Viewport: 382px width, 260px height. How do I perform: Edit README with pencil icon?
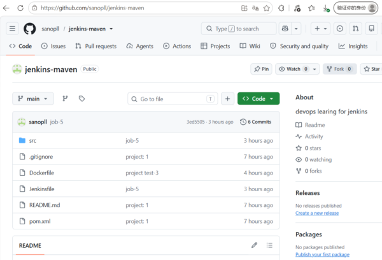[x=254, y=245]
